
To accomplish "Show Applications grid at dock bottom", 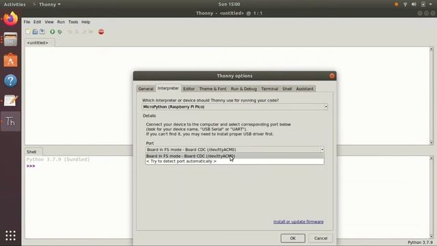I will tap(11, 236).
